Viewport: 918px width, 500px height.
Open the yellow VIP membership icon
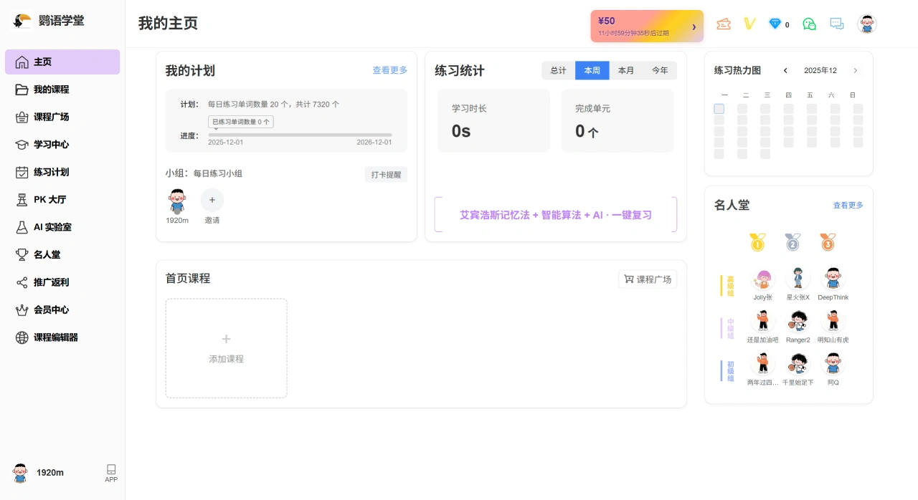coord(749,24)
